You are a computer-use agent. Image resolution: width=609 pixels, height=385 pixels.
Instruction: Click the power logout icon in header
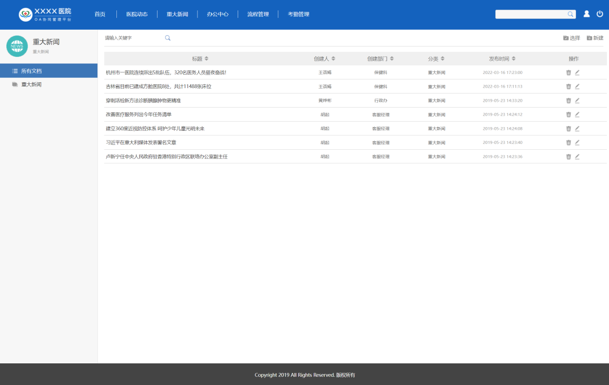[x=600, y=14]
